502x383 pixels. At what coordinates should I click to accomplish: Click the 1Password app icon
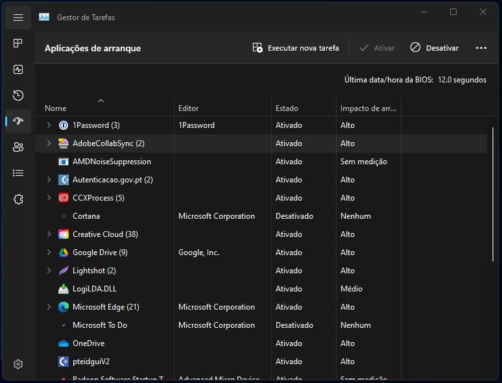pos(64,125)
